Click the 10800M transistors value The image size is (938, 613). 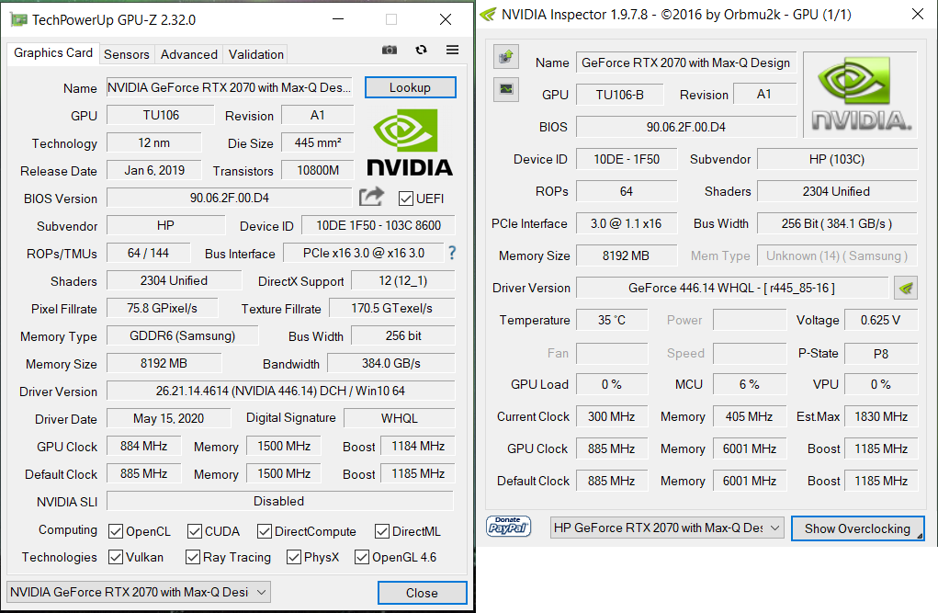click(318, 170)
